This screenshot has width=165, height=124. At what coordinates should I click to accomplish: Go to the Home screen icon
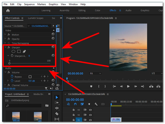pos(8,11)
